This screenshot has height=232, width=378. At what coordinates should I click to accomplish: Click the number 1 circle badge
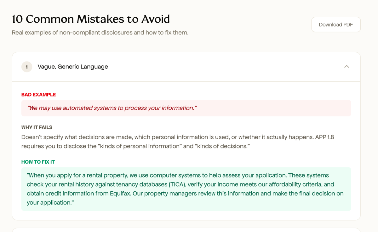pos(27,67)
